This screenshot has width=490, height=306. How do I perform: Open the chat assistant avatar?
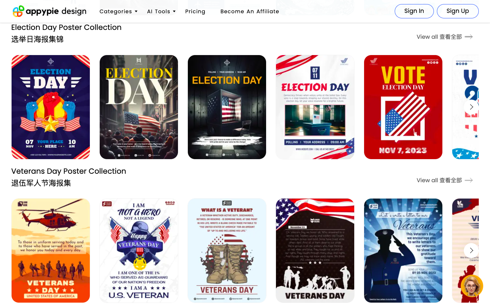(x=472, y=286)
